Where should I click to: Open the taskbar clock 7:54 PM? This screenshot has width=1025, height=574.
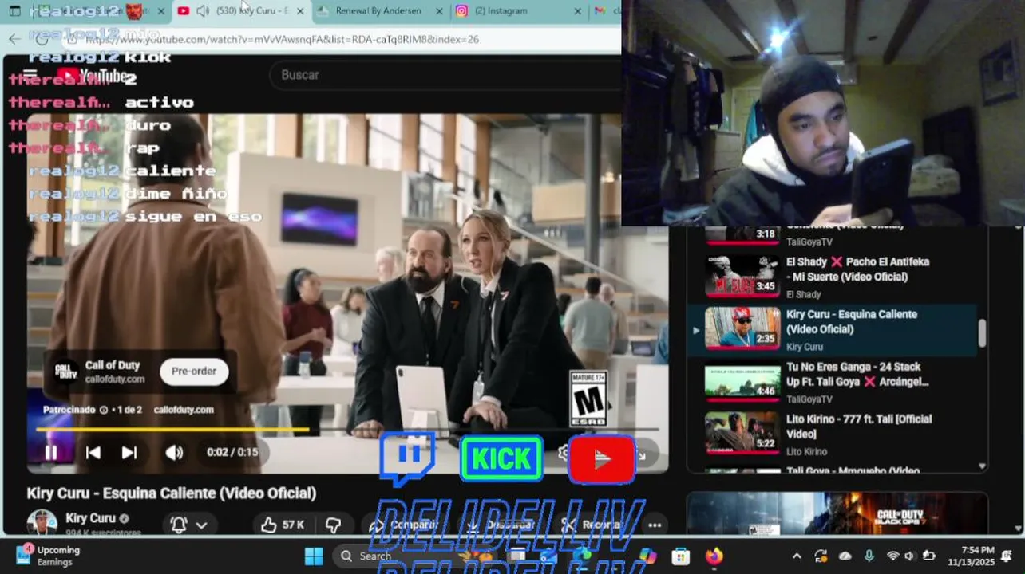tap(971, 556)
